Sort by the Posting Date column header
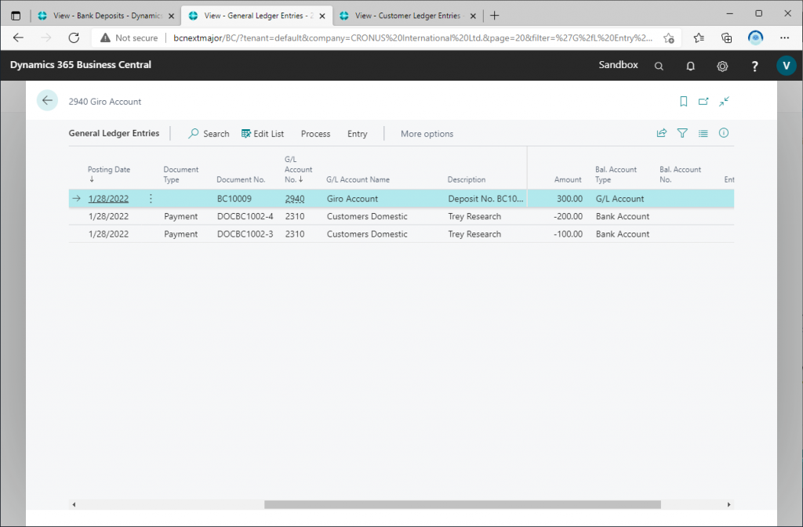Image resolution: width=803 pixels, height=527 pixels. (108, 174)
